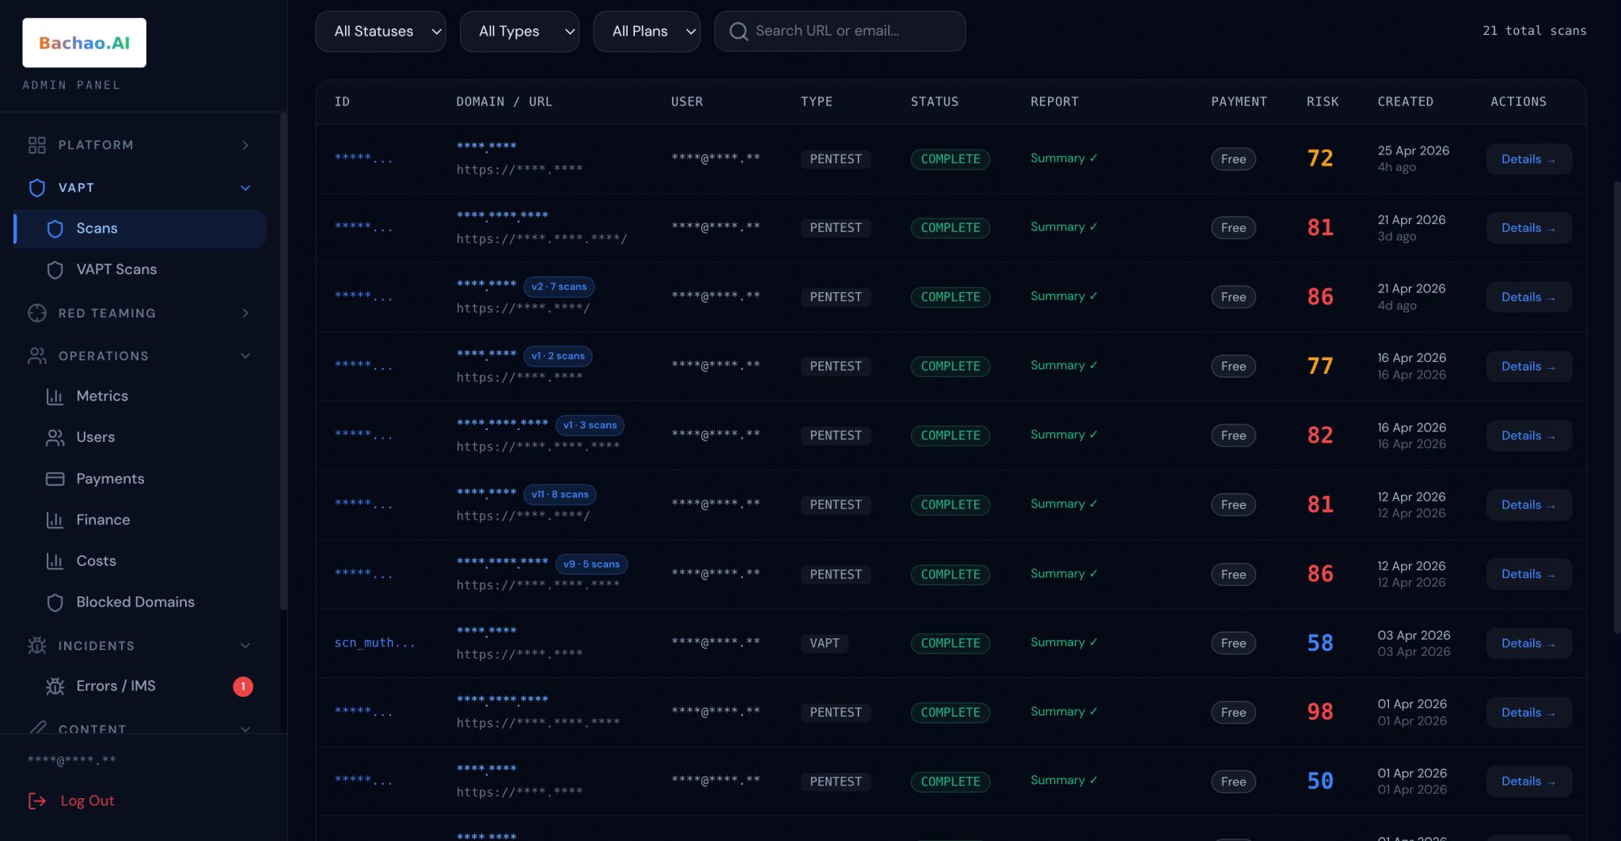The width and height of the screenshot is (1621, 841).
Task: Click the Errors / IMS bug icon
Action: pyautogui.click(x=55, y=687)
